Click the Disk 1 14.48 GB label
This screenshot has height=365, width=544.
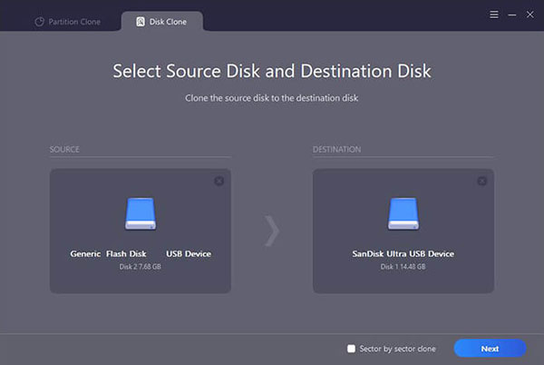click(403, 267)
